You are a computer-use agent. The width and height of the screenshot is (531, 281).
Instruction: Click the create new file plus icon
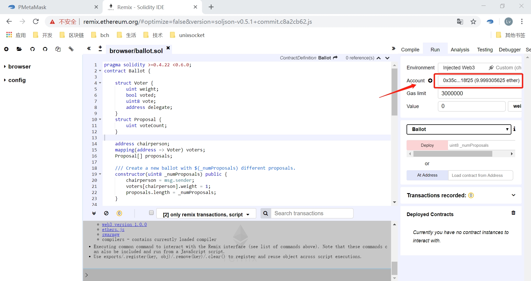click(6, 49)
